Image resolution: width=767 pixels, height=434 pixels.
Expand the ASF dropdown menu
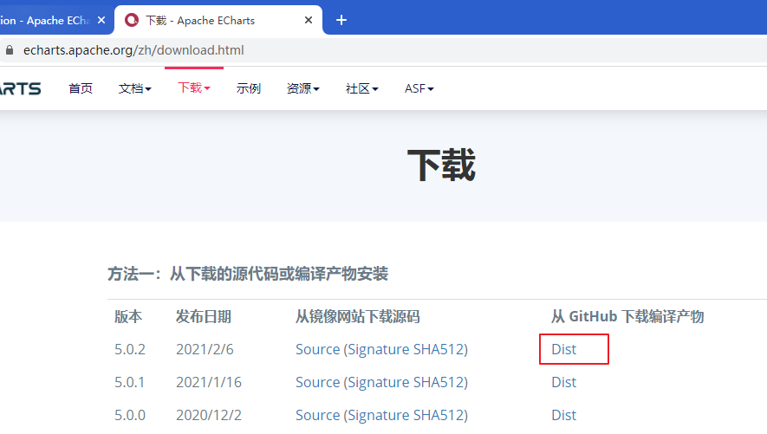point(419,88)
